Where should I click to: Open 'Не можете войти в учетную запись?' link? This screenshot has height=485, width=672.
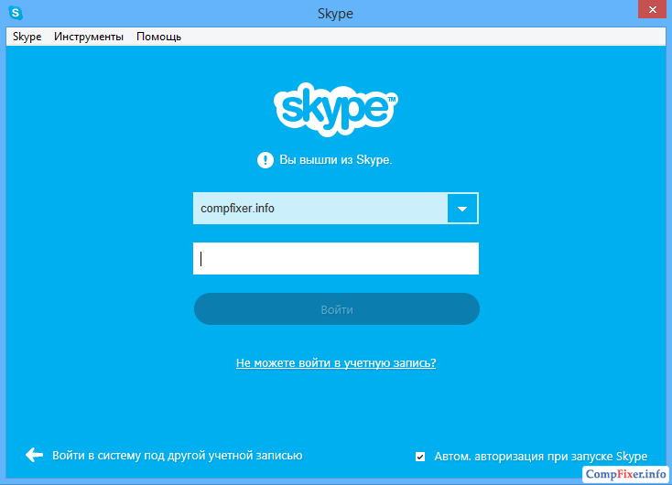(336, 363)
